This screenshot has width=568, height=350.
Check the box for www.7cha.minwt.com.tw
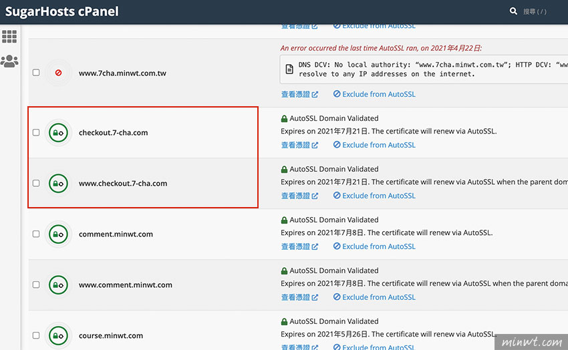36,72
